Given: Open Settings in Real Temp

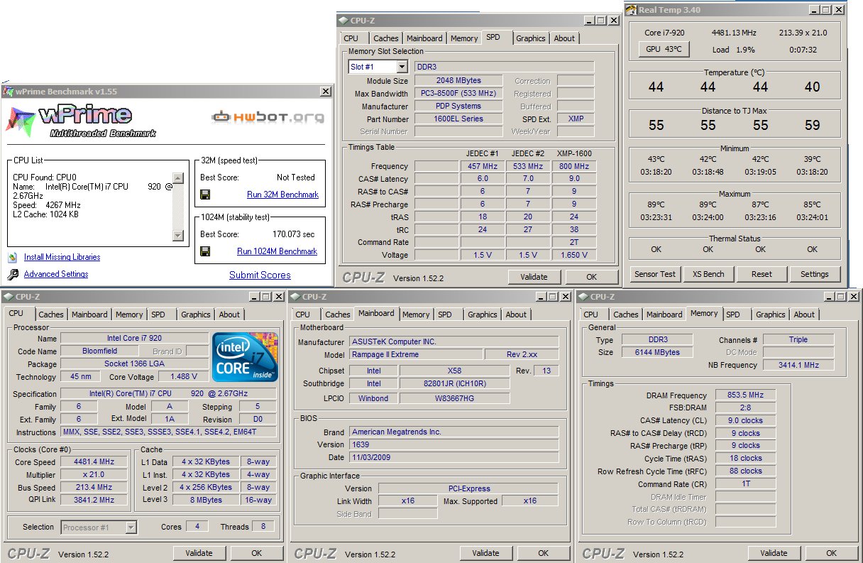Looking at the screenshot, I should (814, 274).
